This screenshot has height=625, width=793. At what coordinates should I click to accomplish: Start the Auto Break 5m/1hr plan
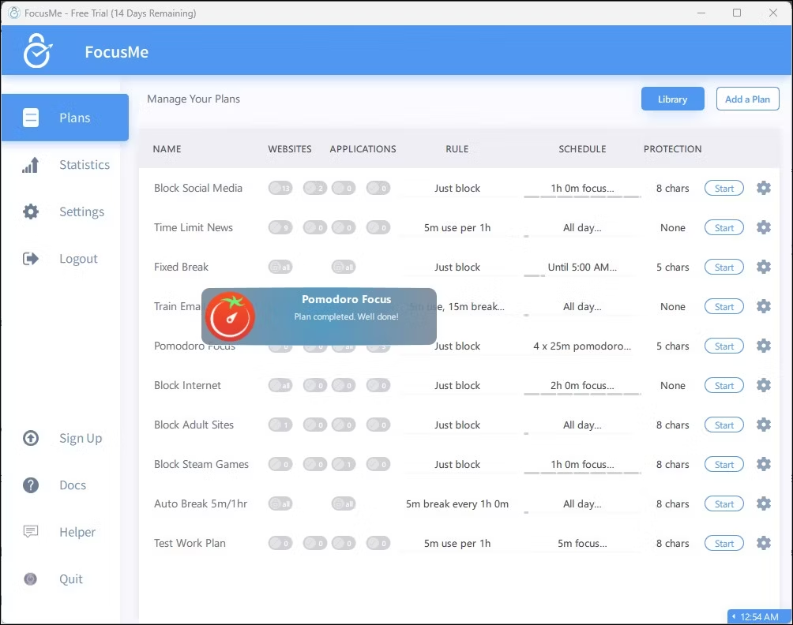(724, 503)
